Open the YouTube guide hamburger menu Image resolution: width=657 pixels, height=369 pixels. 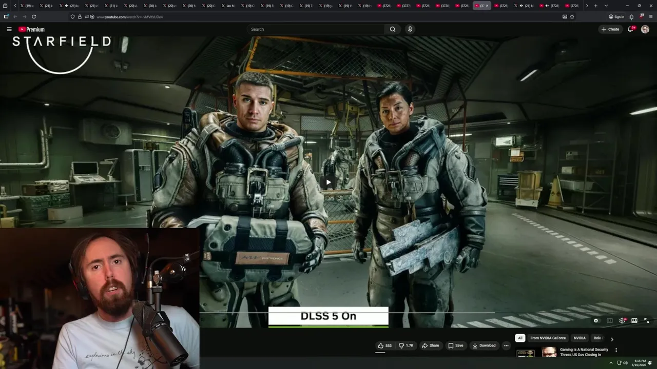[x=9, y=29]
